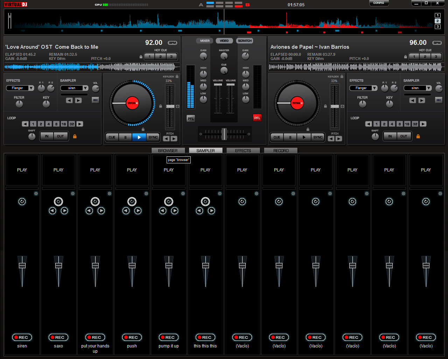Switch to the EFFECTS tab
This screenshot has height=359, width=448.
[x=243, y=150]
